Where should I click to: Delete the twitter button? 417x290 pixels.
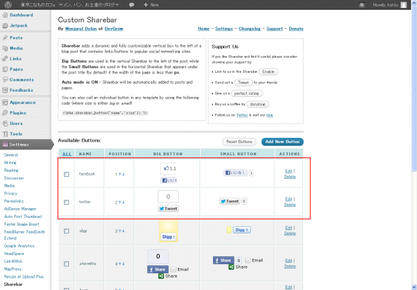point(290,205)
